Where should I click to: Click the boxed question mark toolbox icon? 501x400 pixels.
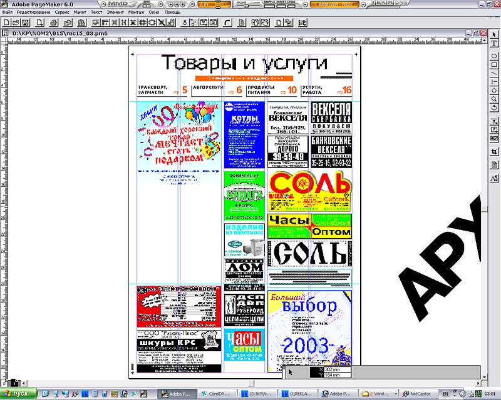(x=494, y=130)
